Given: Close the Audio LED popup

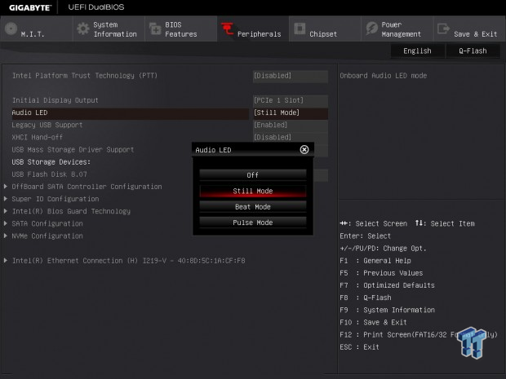Looking at the screenshot, I should (x=304, y=149).
